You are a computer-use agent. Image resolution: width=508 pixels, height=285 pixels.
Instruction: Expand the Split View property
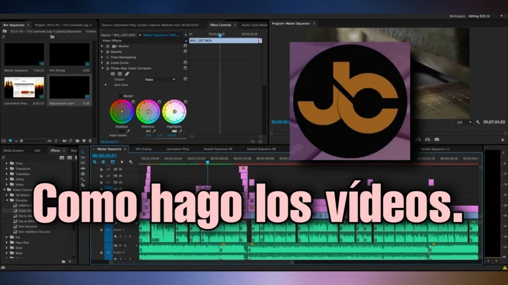pos(106,85)
